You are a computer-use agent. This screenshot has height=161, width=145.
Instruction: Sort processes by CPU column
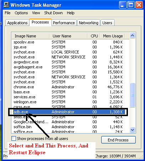(x=94, y=36)
